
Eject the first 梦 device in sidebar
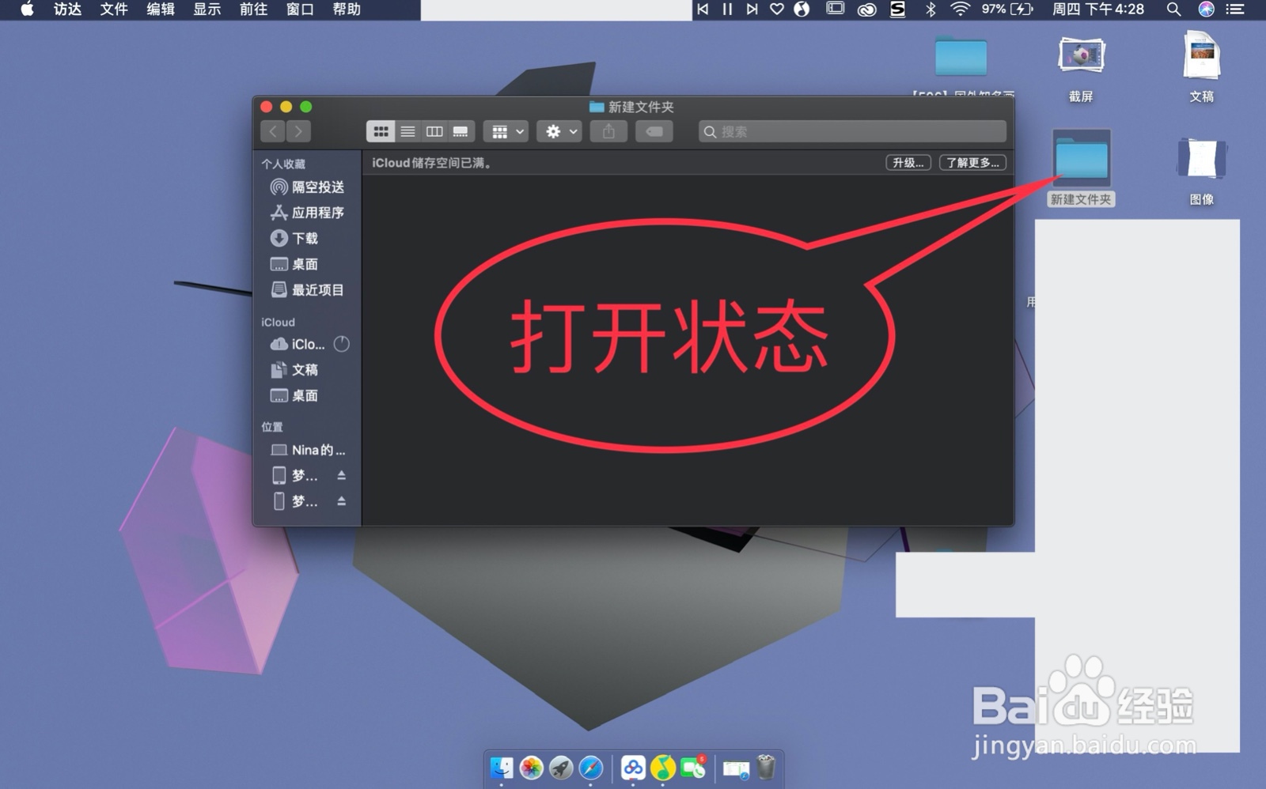341,475
